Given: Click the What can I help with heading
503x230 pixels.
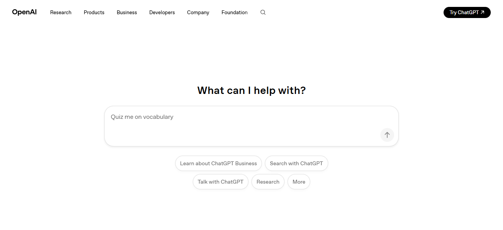Looking at the screenshot, I should tap(251, 90).
